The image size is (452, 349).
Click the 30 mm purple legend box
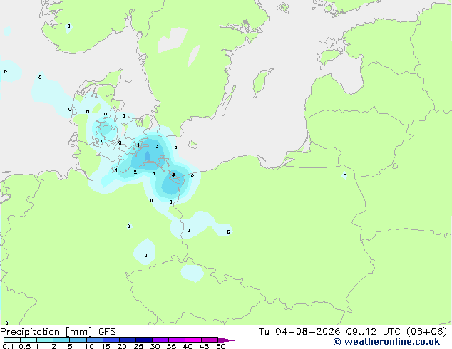pyautogui.click(x=160, y=340)
